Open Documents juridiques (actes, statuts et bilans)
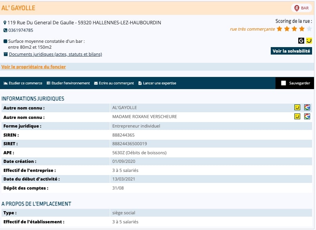The width and height of the screenshot is (316, 230). [55, 54]
